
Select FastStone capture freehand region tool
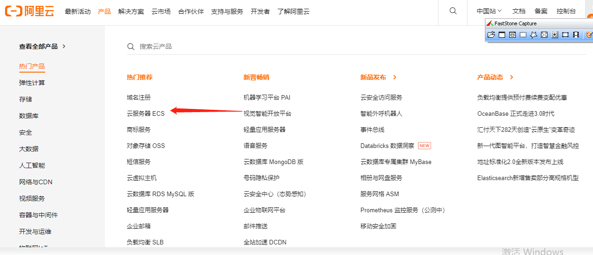(x=534, y=35)
